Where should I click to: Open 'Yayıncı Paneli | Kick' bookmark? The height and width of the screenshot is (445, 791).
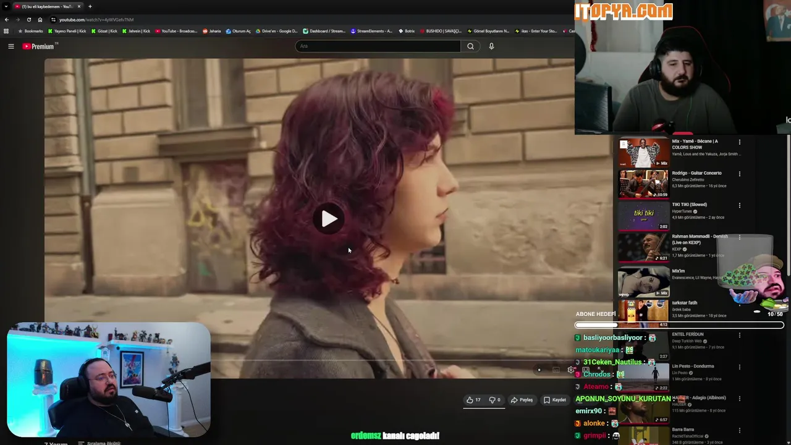67,31
